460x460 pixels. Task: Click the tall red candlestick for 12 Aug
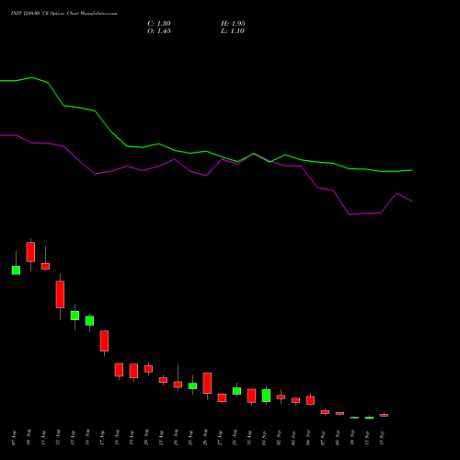[60, 294]
